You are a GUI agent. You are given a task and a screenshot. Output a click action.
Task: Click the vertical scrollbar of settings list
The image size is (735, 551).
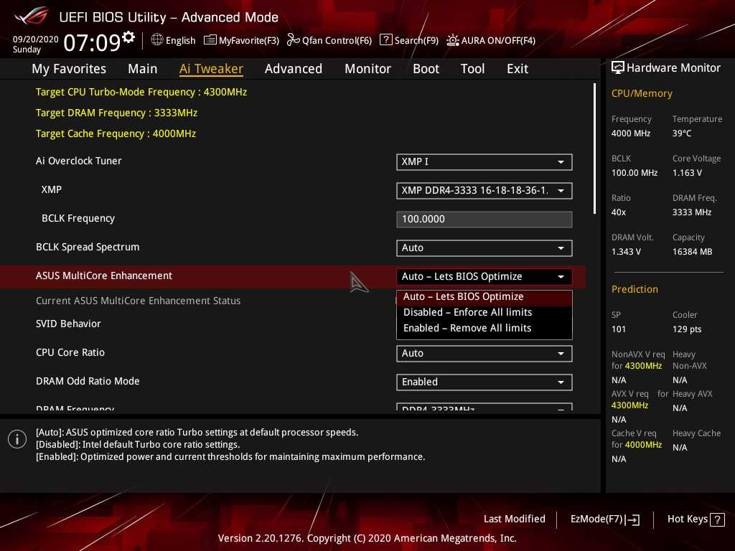(x=594, y=149)
